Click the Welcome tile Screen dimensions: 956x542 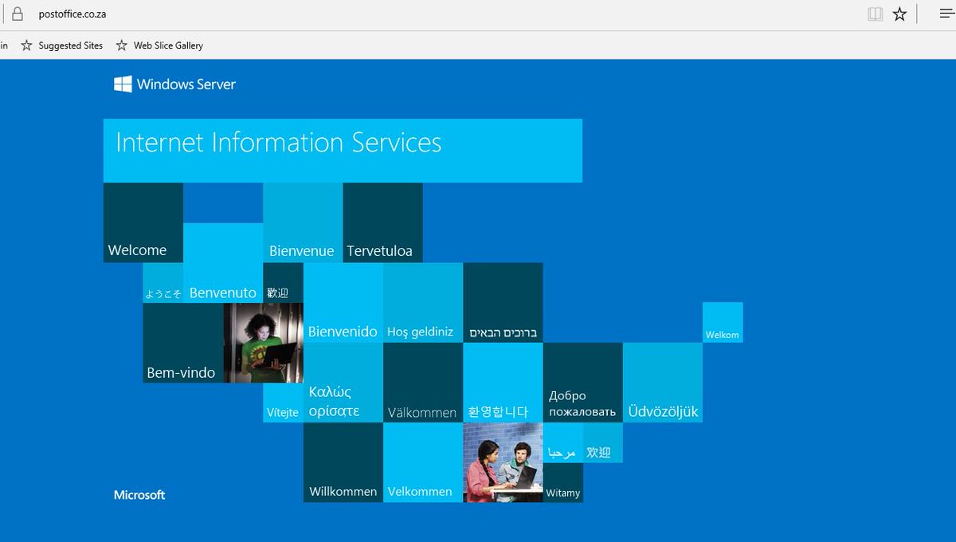pyautogui.click(x=143, y=222)
